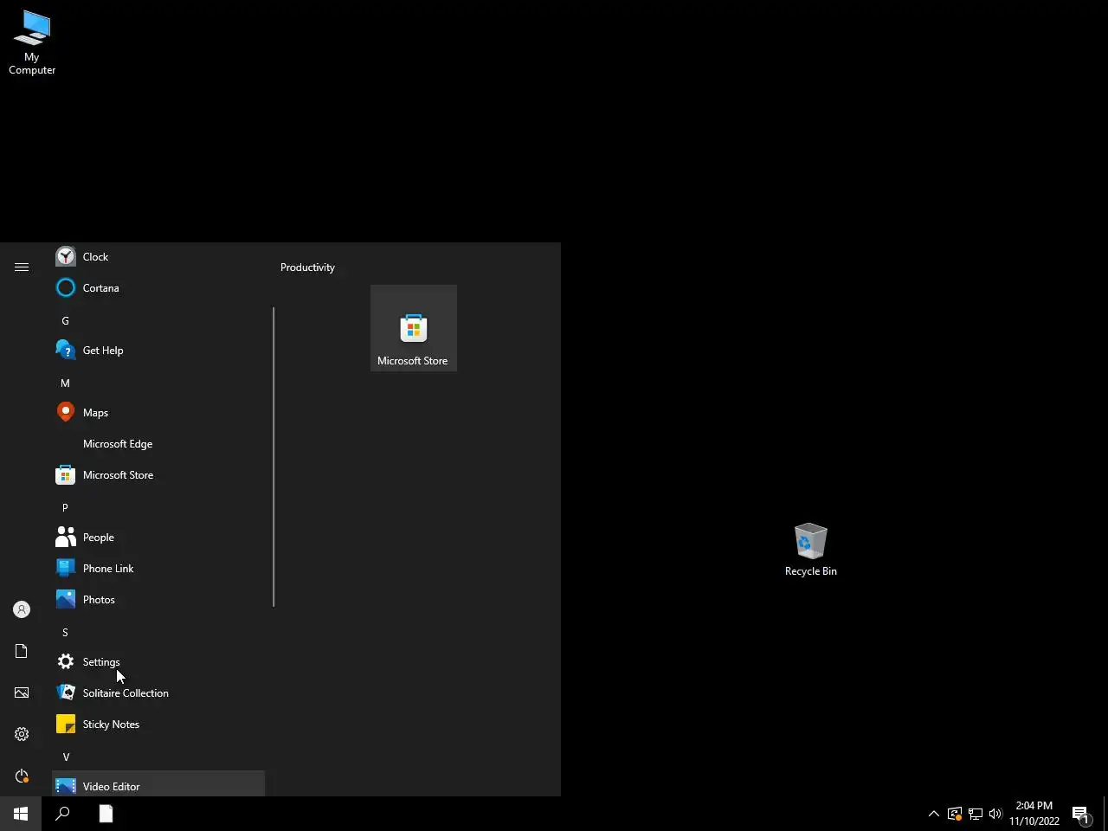Open People app
Screen dimensions: 1108x831
click(x=158, y=538)
